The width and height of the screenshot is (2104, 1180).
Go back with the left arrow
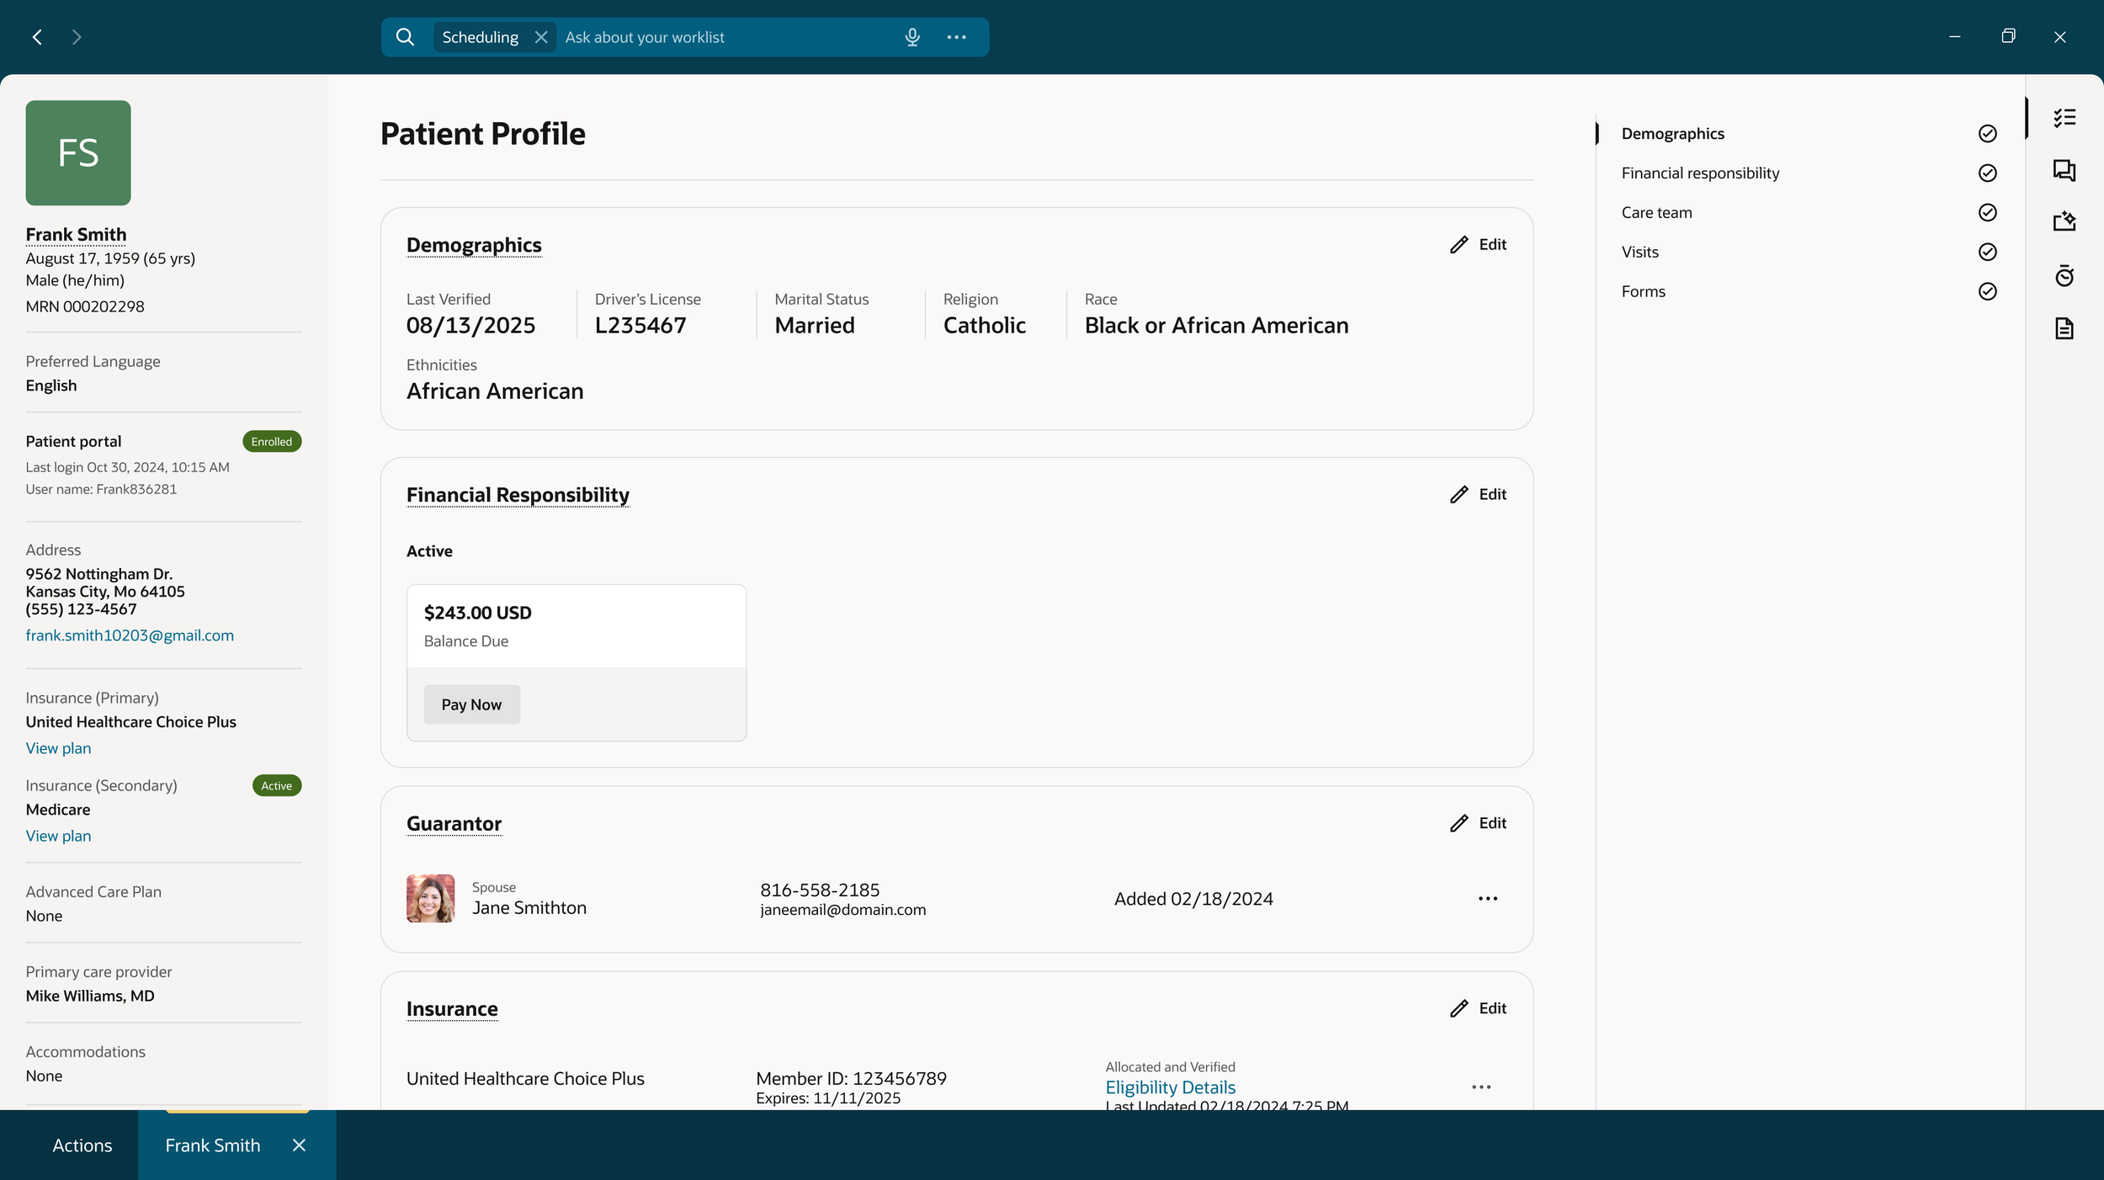(x=37, y=37)
